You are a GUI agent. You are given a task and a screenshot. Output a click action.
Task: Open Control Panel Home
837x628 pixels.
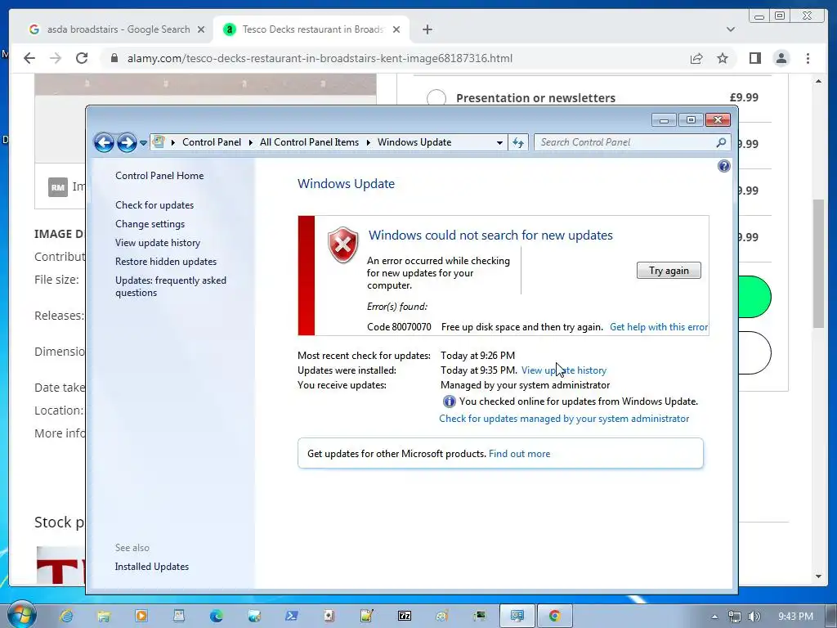point(159,176)
